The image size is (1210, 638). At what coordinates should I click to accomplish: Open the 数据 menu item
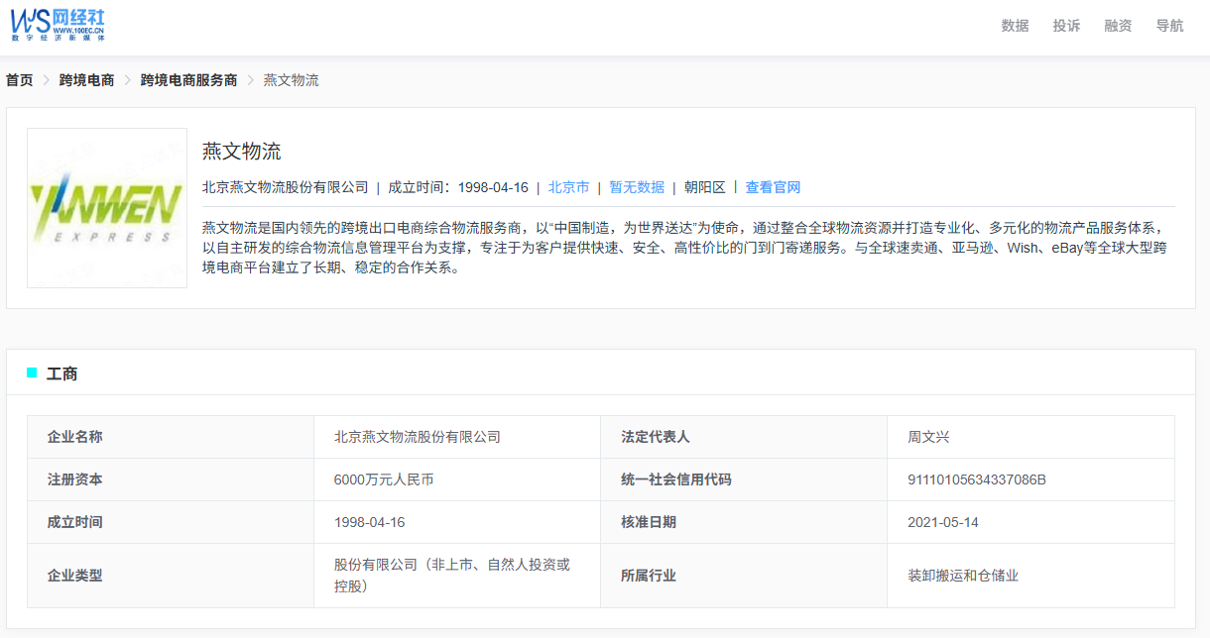pos(1015,26)
